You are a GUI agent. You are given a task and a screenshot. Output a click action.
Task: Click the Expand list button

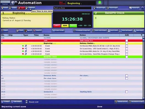pos(6,102)
